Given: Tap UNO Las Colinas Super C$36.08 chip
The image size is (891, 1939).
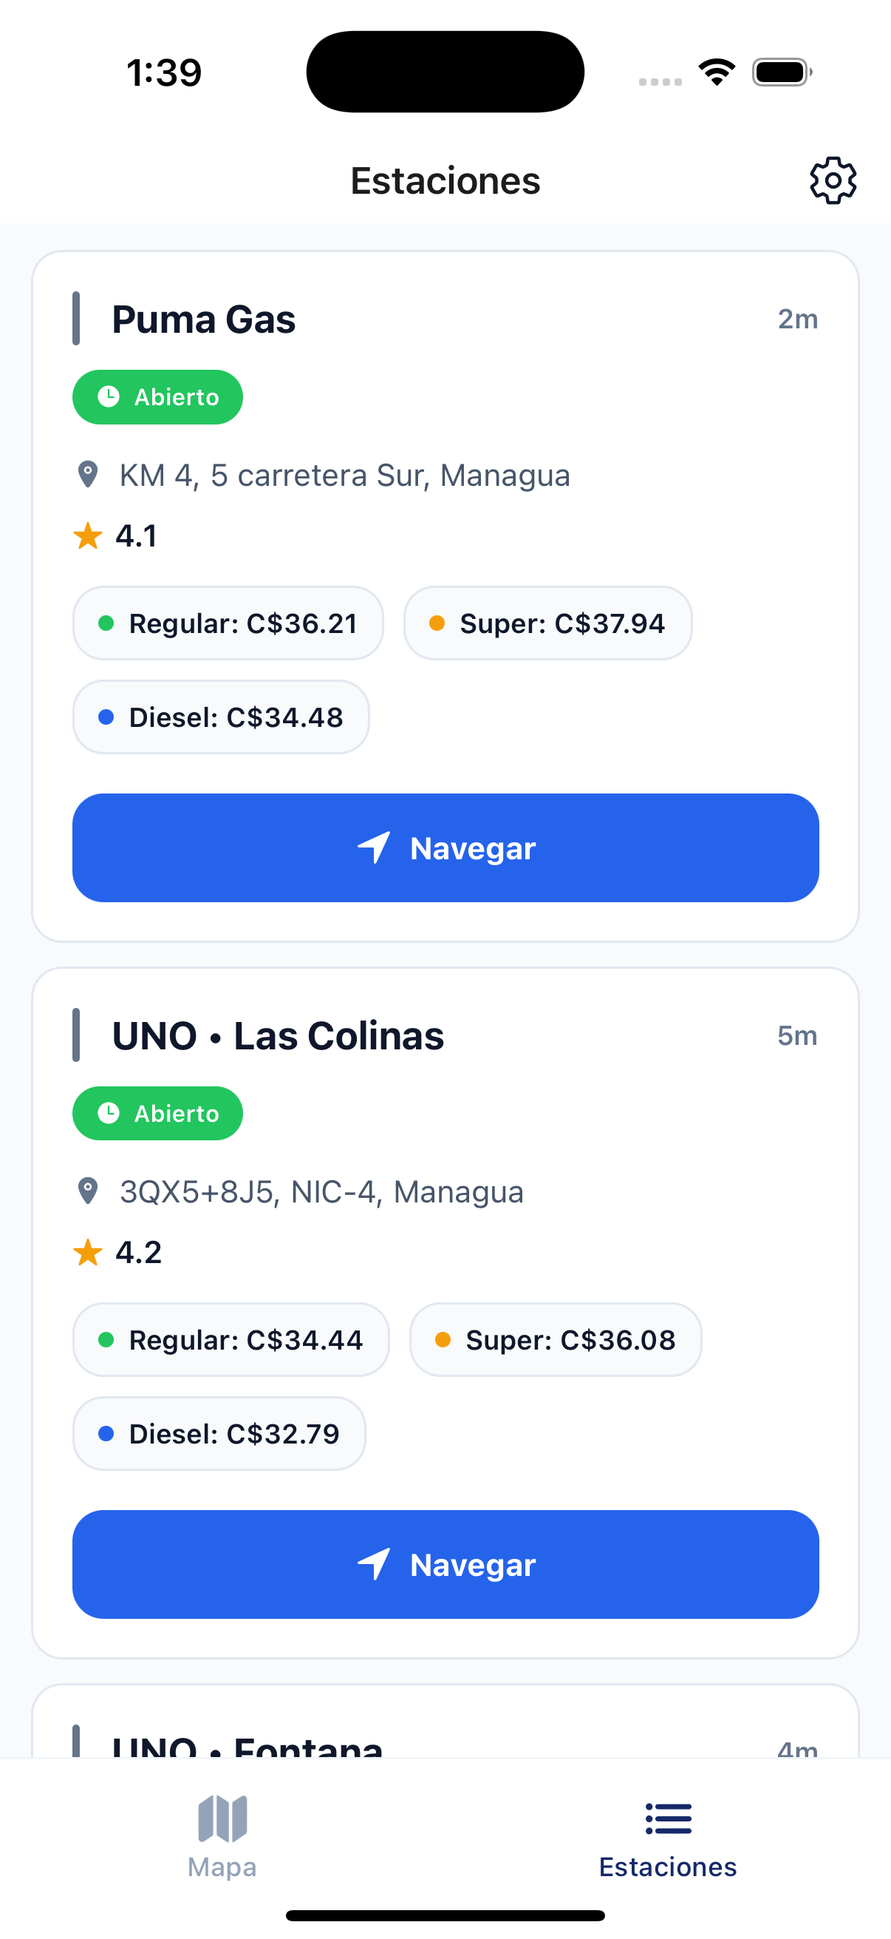Looking at the screenshot, I should point(555,1340).
